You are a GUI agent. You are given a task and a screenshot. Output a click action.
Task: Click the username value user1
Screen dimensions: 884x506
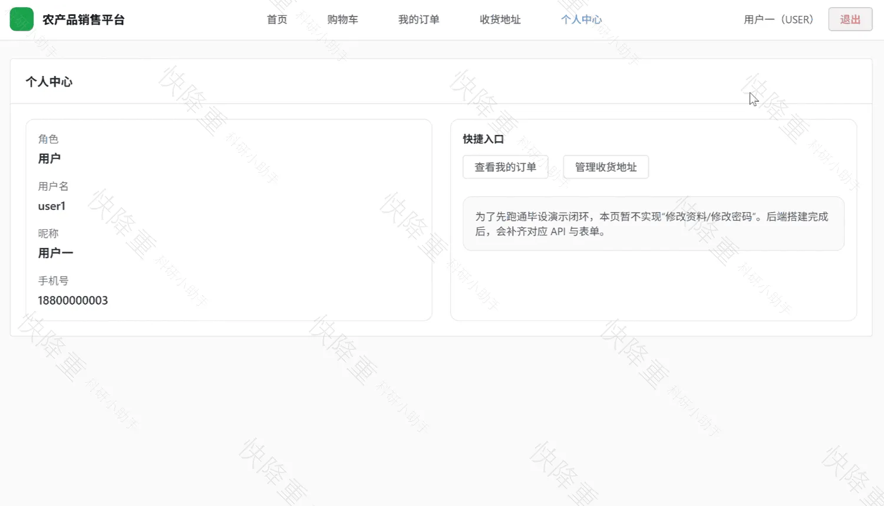[x=52, y=206]
